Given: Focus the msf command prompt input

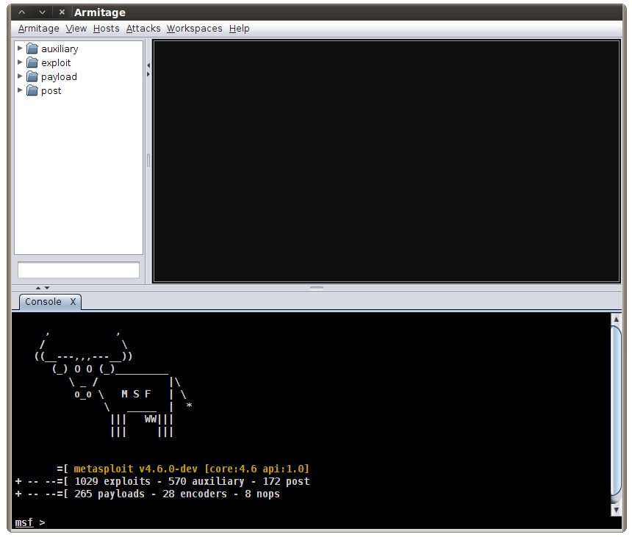Looking at the screenshot, I should click(294, 522).
